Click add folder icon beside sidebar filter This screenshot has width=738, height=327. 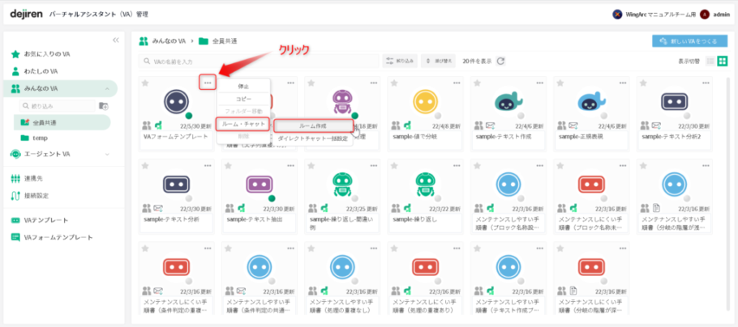[103, 106]
